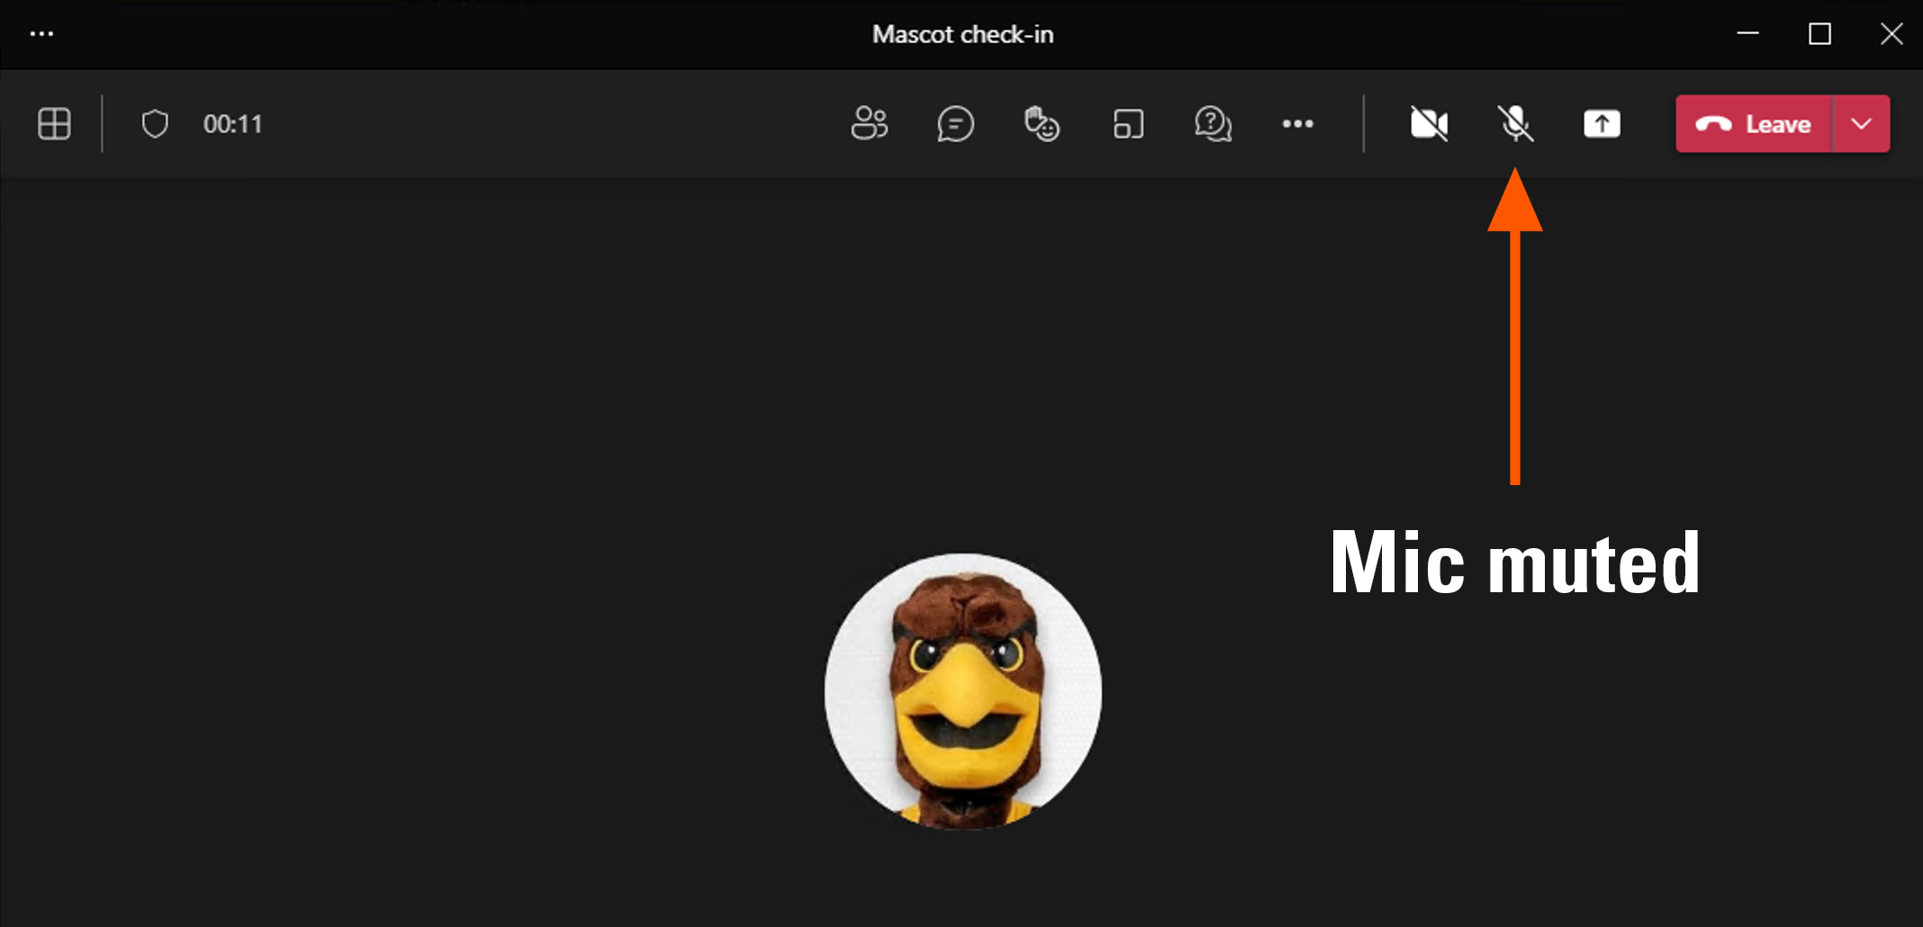
Task: Click the Mascot check-in window title
Action: point(962,34)
